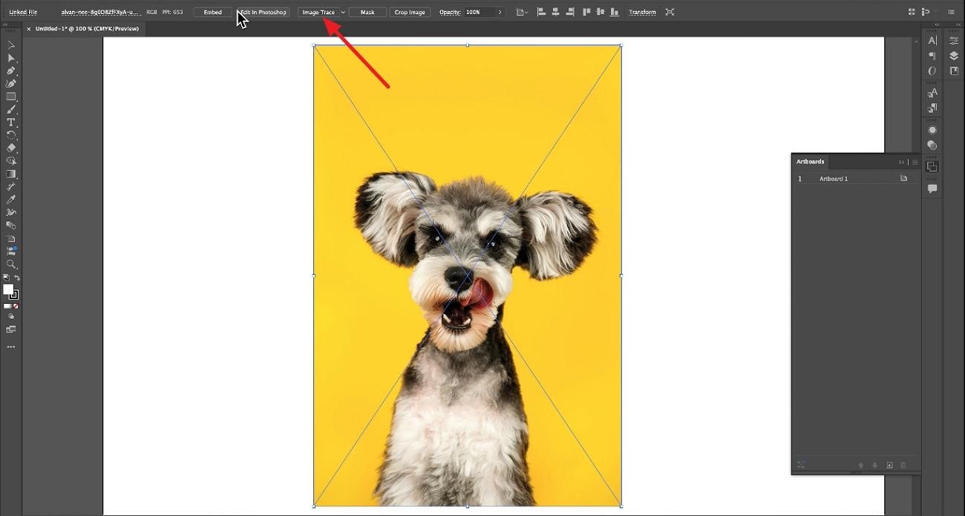Image resolution: width=965 pixels, height=516 pixels.
Task: Click the linked file name
Action: pos(101,12)
